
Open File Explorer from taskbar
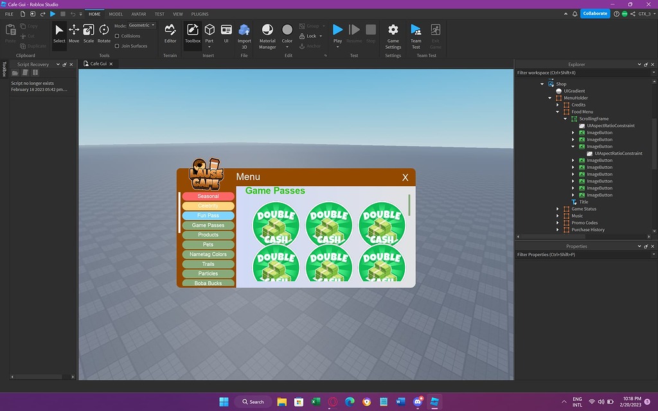click(x=281, y=402)
